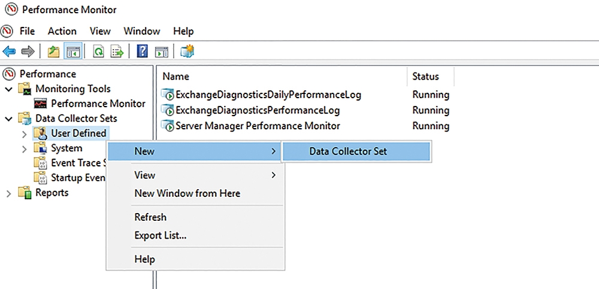Open the View menu in the menu bar
Screen dimensions: 599x289
pos(100,31)
